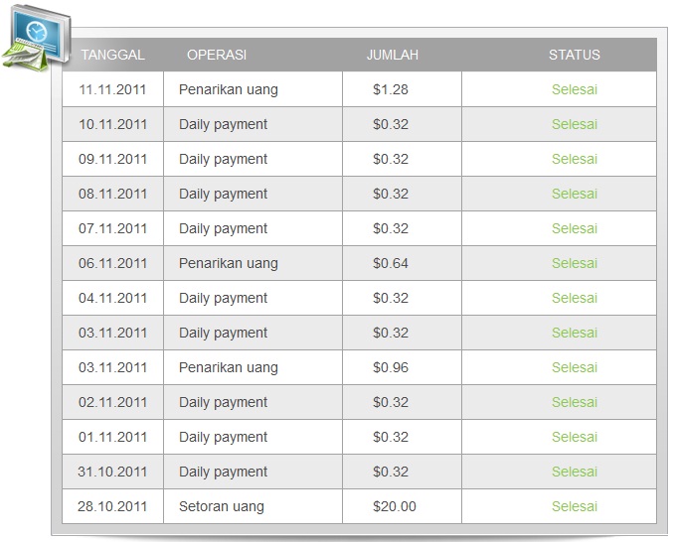
Task: Select the date 28.10.2011
Action: click(112, 506)
